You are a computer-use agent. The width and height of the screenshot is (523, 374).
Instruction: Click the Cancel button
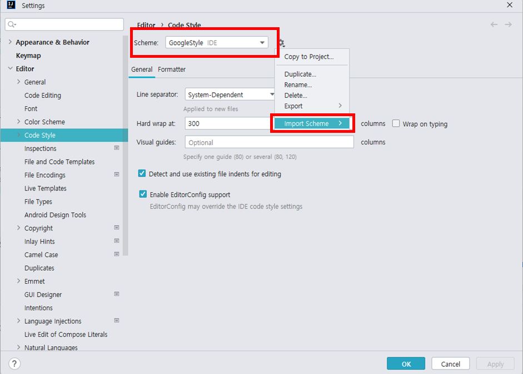pos(450,363)
